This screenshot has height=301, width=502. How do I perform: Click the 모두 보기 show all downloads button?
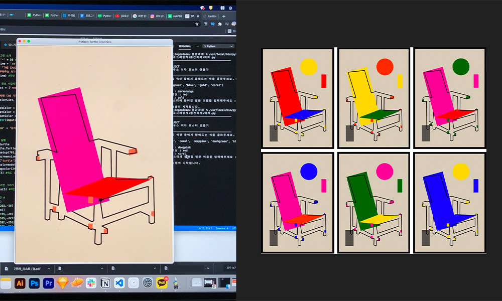click(x=229, y=268)
